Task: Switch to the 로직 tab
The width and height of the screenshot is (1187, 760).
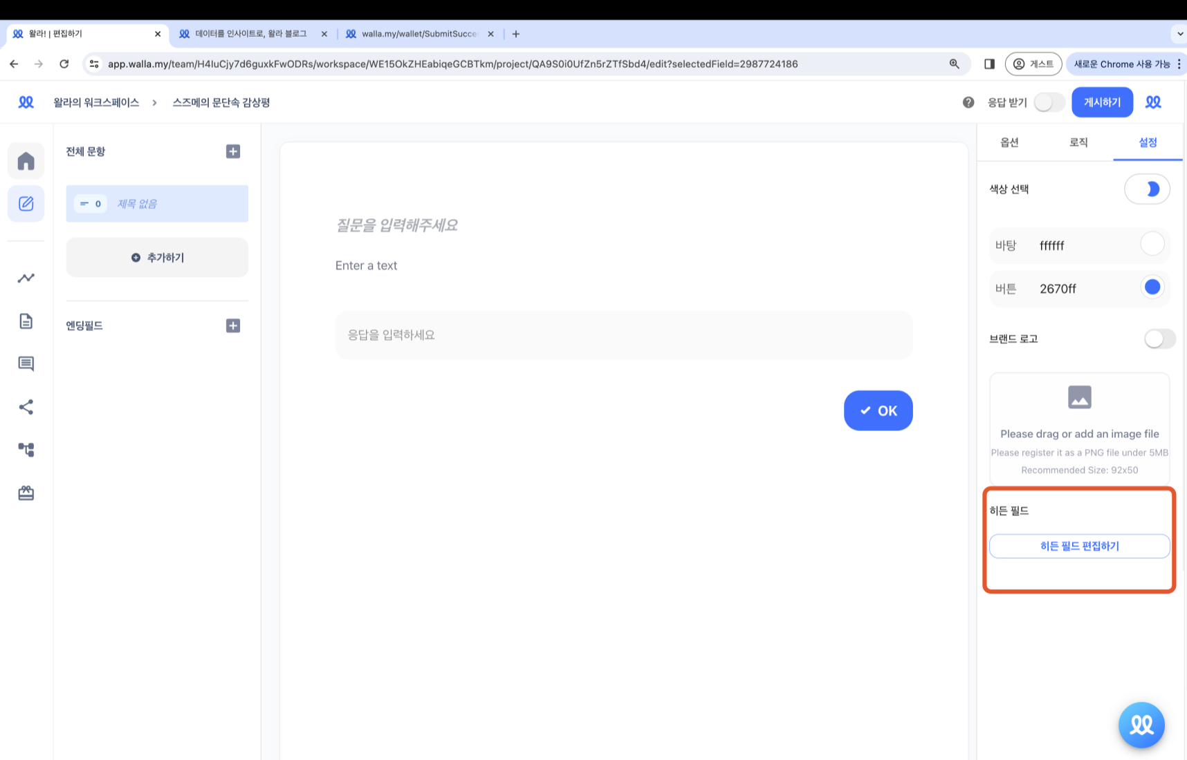Action: [x=1078, y=142]
